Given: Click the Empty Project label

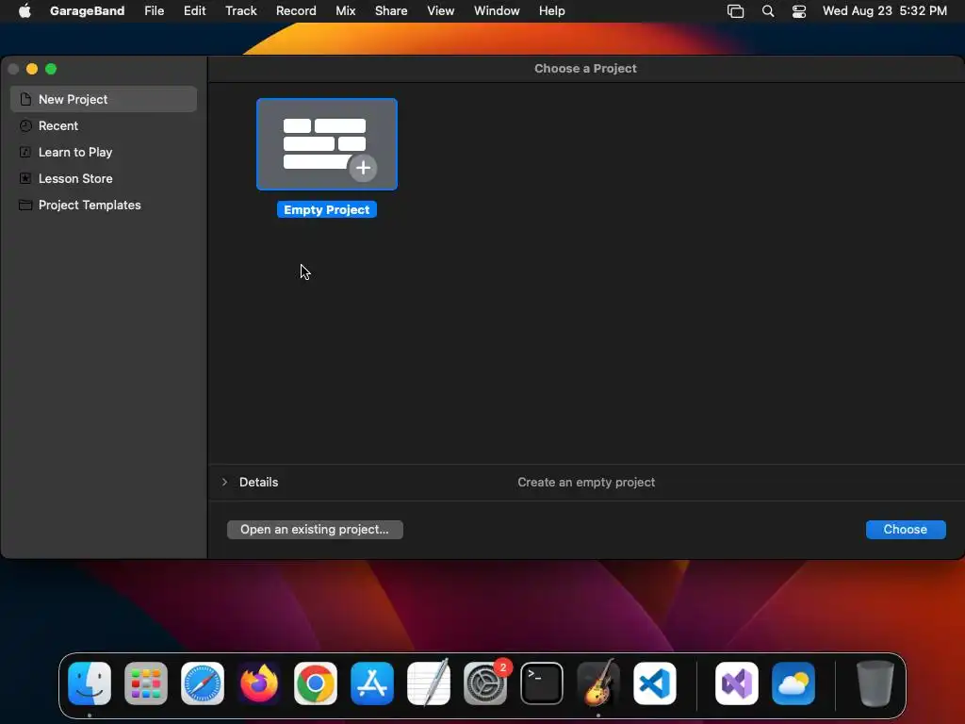Looking at the screenshot, I should tap(327, 210).
